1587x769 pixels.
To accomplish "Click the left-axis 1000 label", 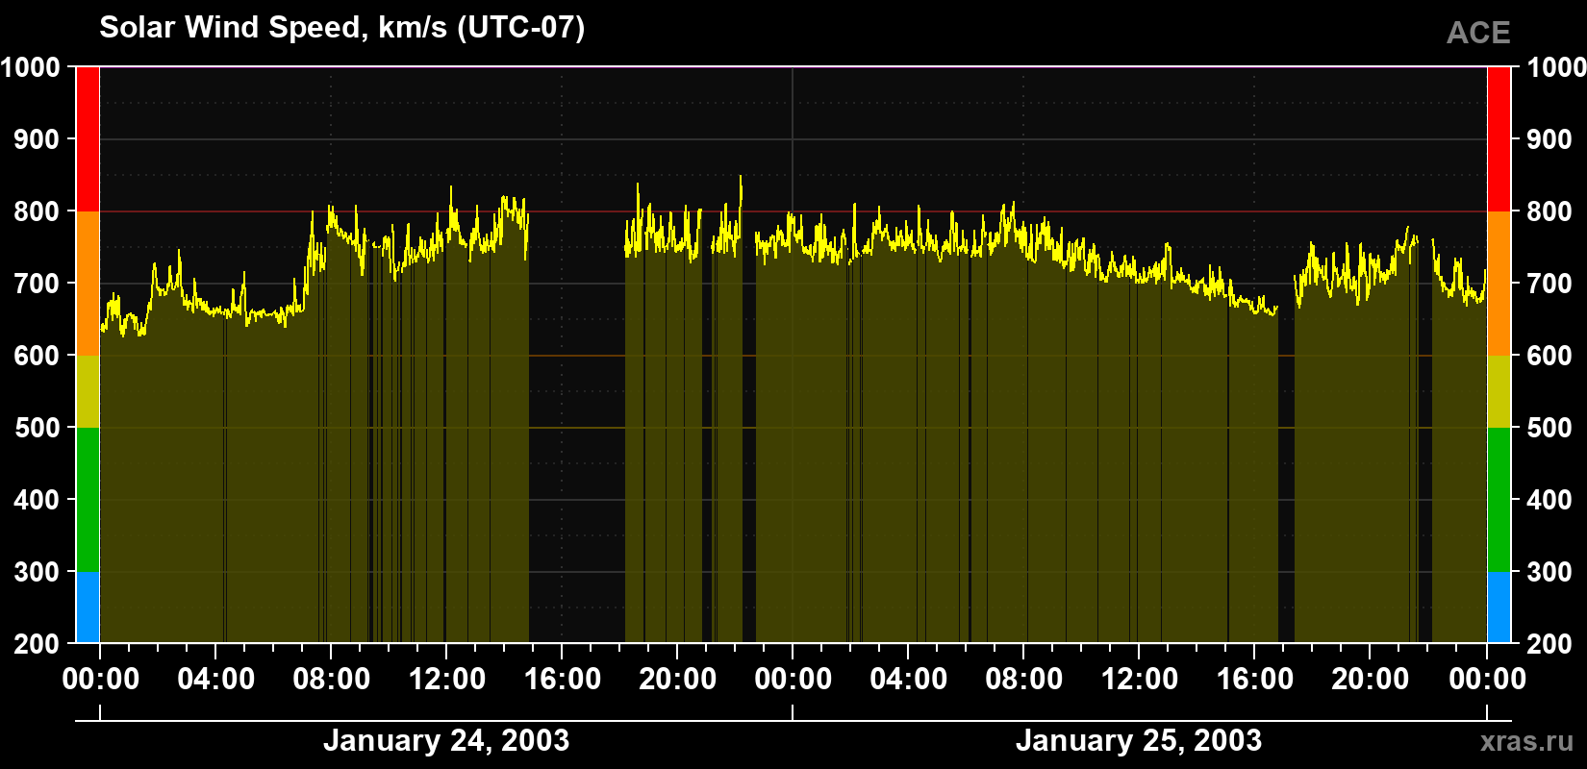I will pyautogui.click(x=31, y=67).
